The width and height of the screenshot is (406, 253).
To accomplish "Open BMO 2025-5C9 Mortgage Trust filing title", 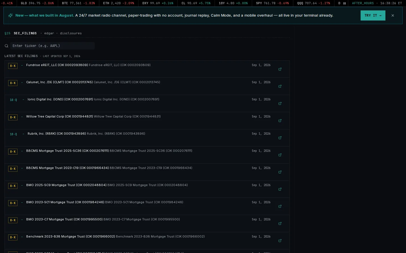I will point(66,185).
